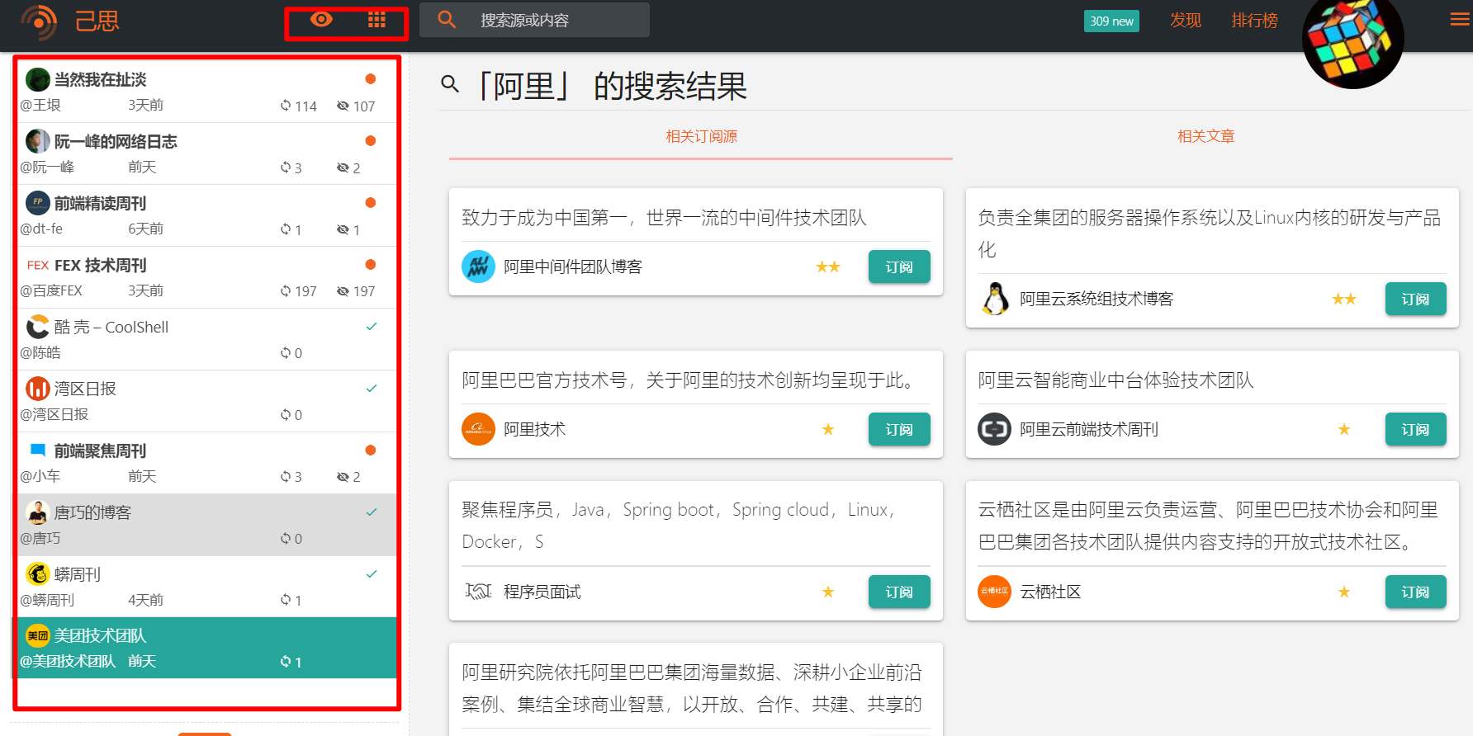Click the 阮一峰 avatar icon
The width and height of the screenshot is (1473, 736).
click(x=38, y=141)
